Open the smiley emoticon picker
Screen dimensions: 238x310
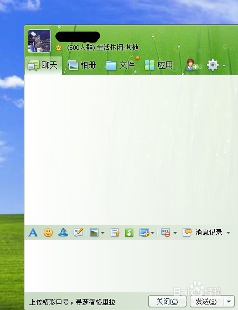(48, 232)
